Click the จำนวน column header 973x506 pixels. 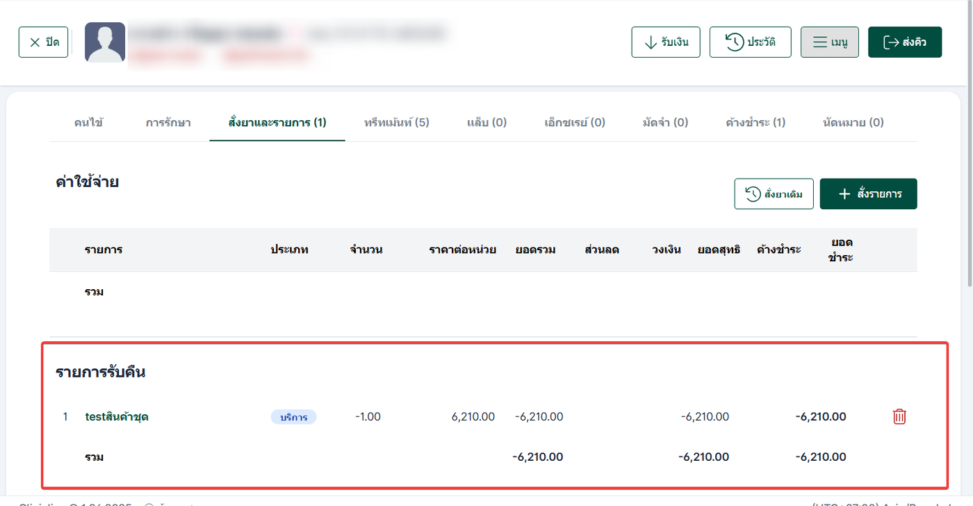point(366,250)
